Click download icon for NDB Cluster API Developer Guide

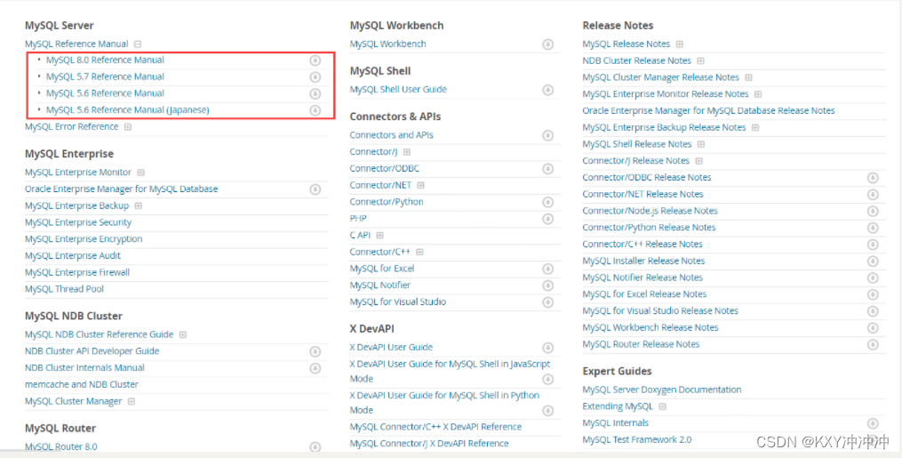[x=315, y=351]
